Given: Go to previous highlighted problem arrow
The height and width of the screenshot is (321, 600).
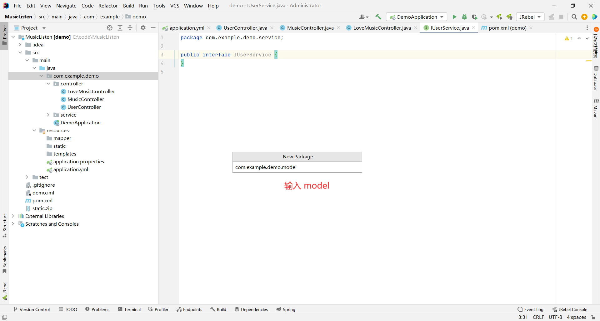Looking at the screenshot, I should (579, 38).
